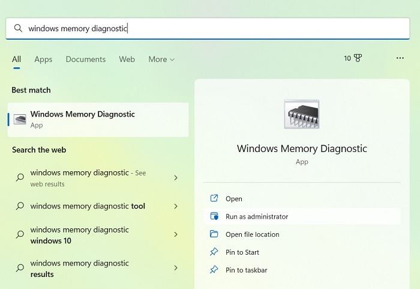Click the 'Best match' heading

31,90
